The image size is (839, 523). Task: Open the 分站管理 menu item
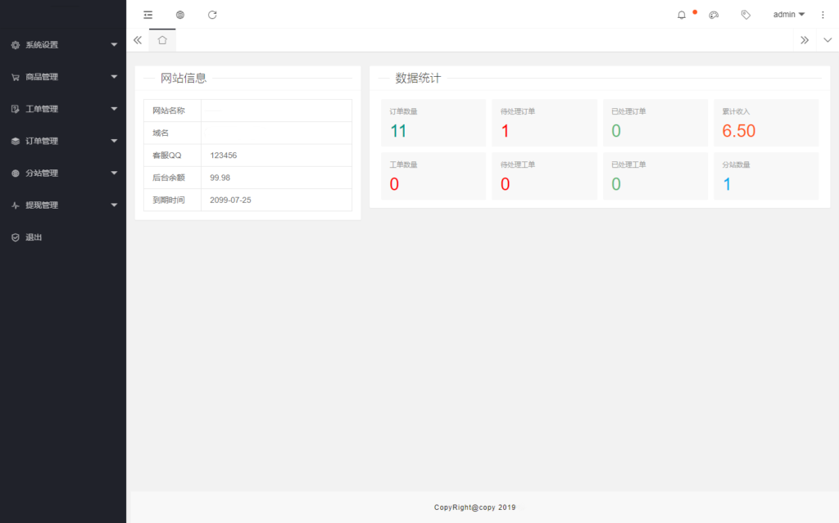(63, 174)
